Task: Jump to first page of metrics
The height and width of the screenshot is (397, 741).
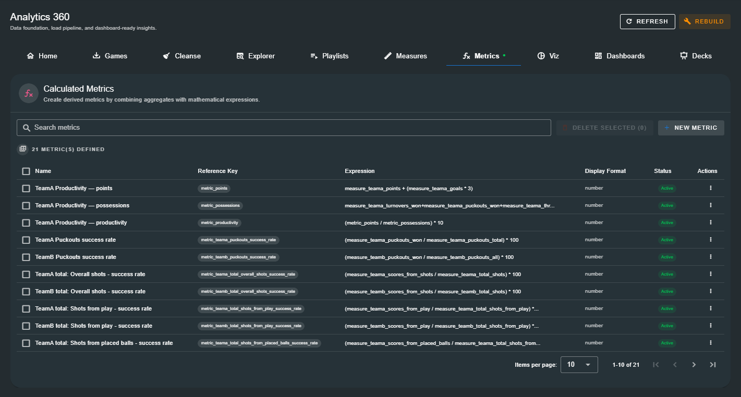Action: pos(656,365)
